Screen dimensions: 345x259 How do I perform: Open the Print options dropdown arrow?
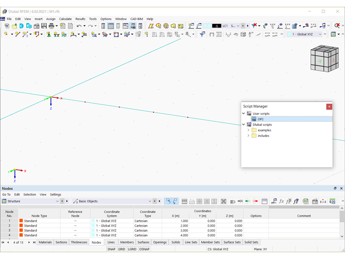click(57, 26)
